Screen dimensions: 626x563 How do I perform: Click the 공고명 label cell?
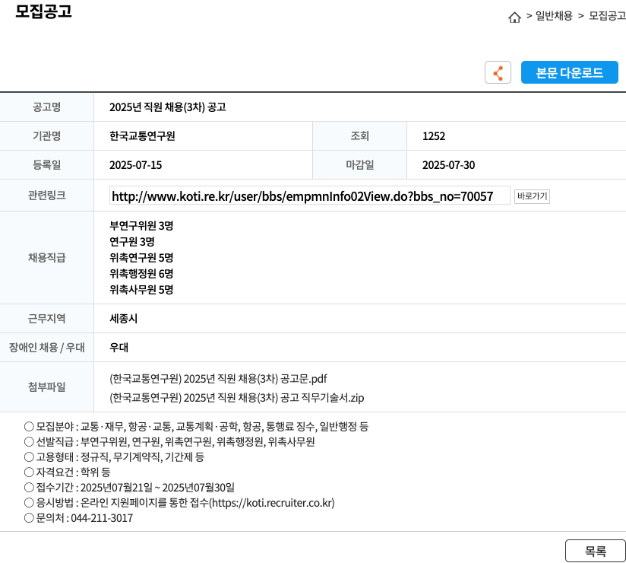[46, 107]
